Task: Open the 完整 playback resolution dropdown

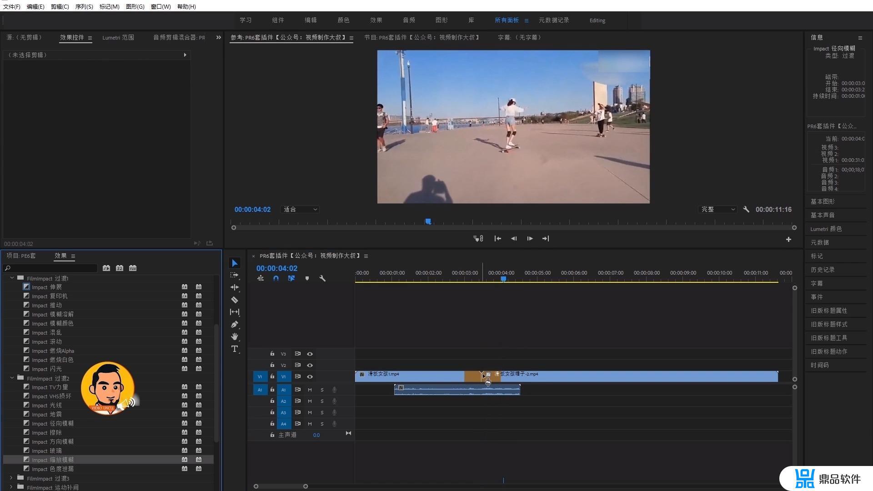Action: click(717, 210)
